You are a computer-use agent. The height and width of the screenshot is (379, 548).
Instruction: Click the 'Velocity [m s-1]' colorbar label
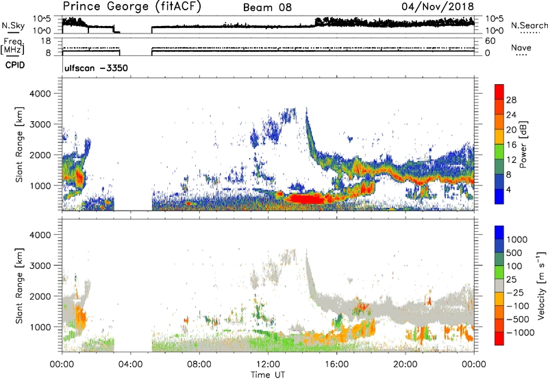click(541, 285)
